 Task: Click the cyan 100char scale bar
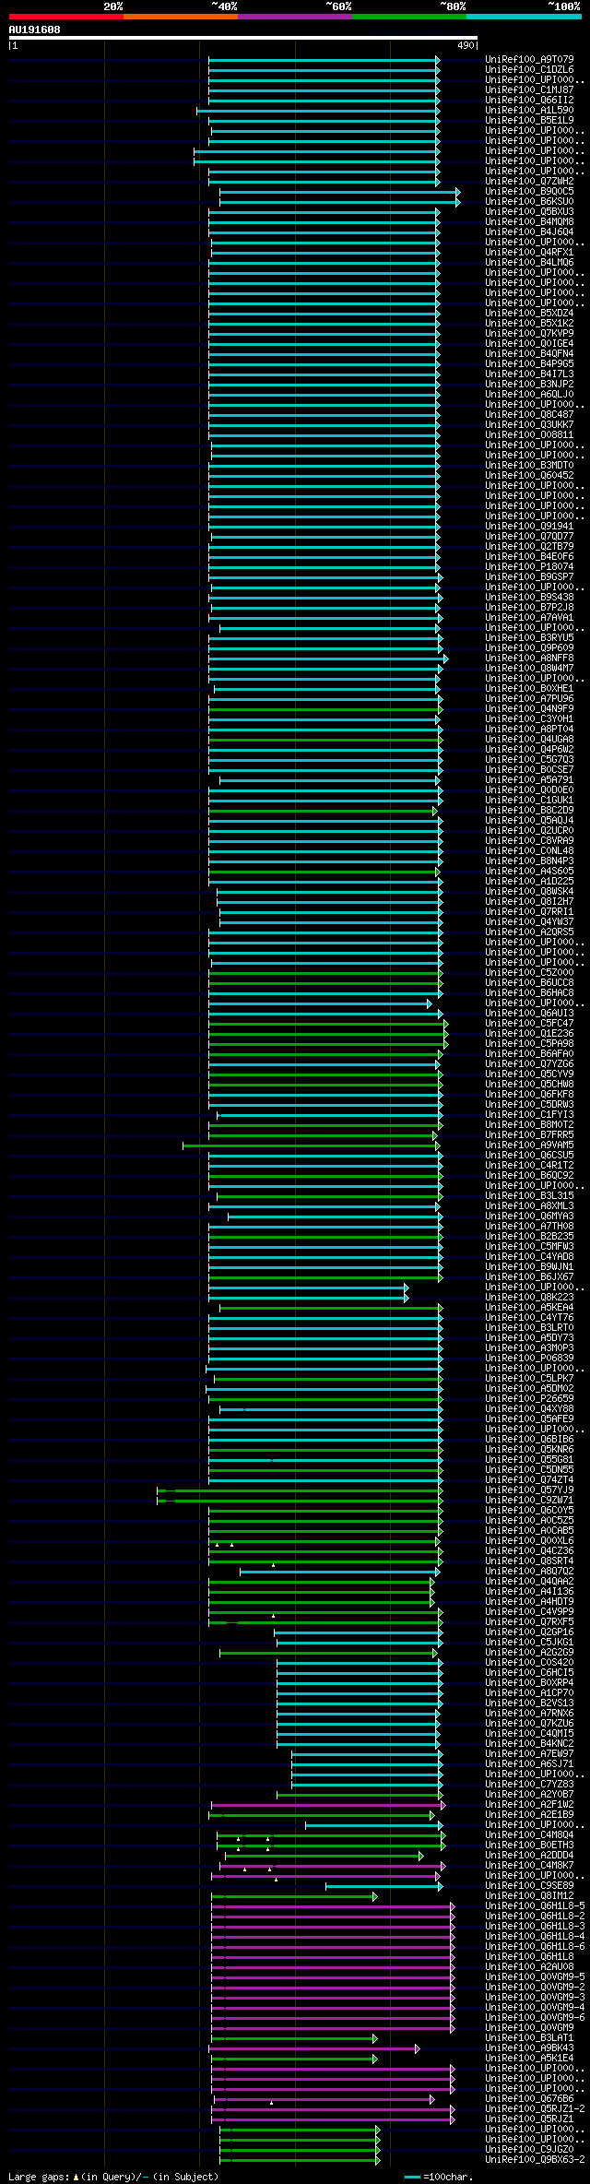[x=412, y=2177]
